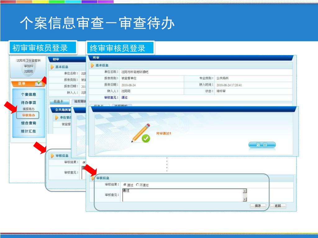Image resolution: width=318 pixels, height=238 pixels.
Task: Click the text area scrollbar up arrow
Action: [x=245, y=191]
